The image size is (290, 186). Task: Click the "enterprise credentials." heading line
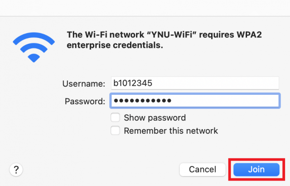(115, 45)
